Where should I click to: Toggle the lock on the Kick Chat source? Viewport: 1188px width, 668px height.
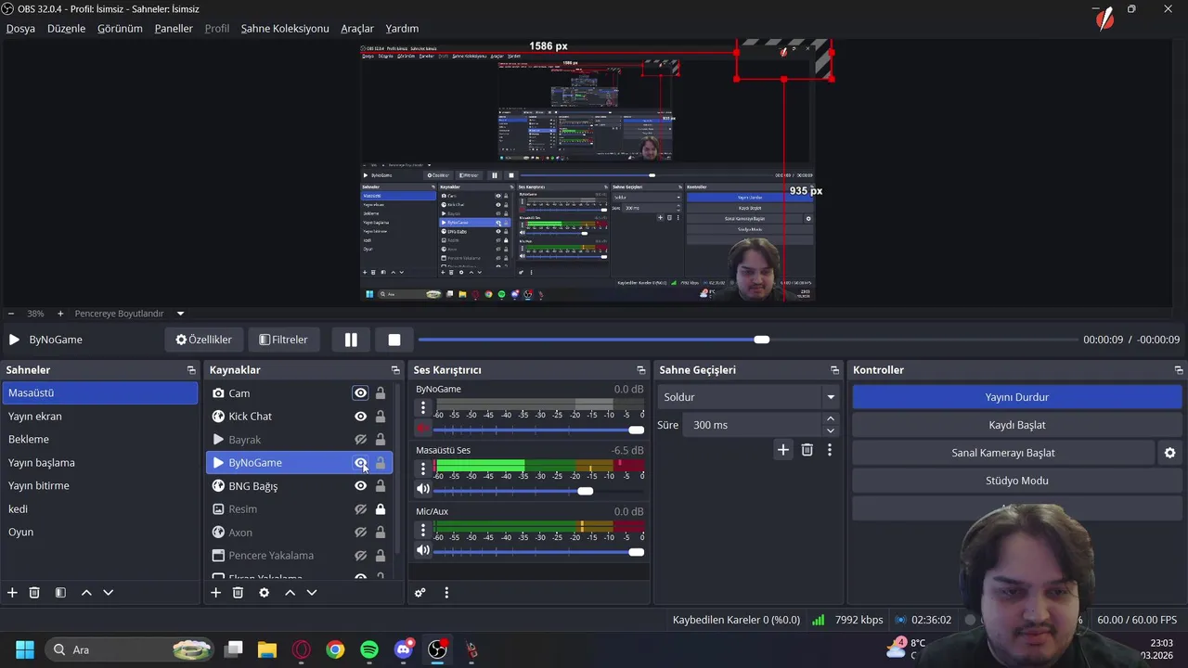click(x=381, y=417)
